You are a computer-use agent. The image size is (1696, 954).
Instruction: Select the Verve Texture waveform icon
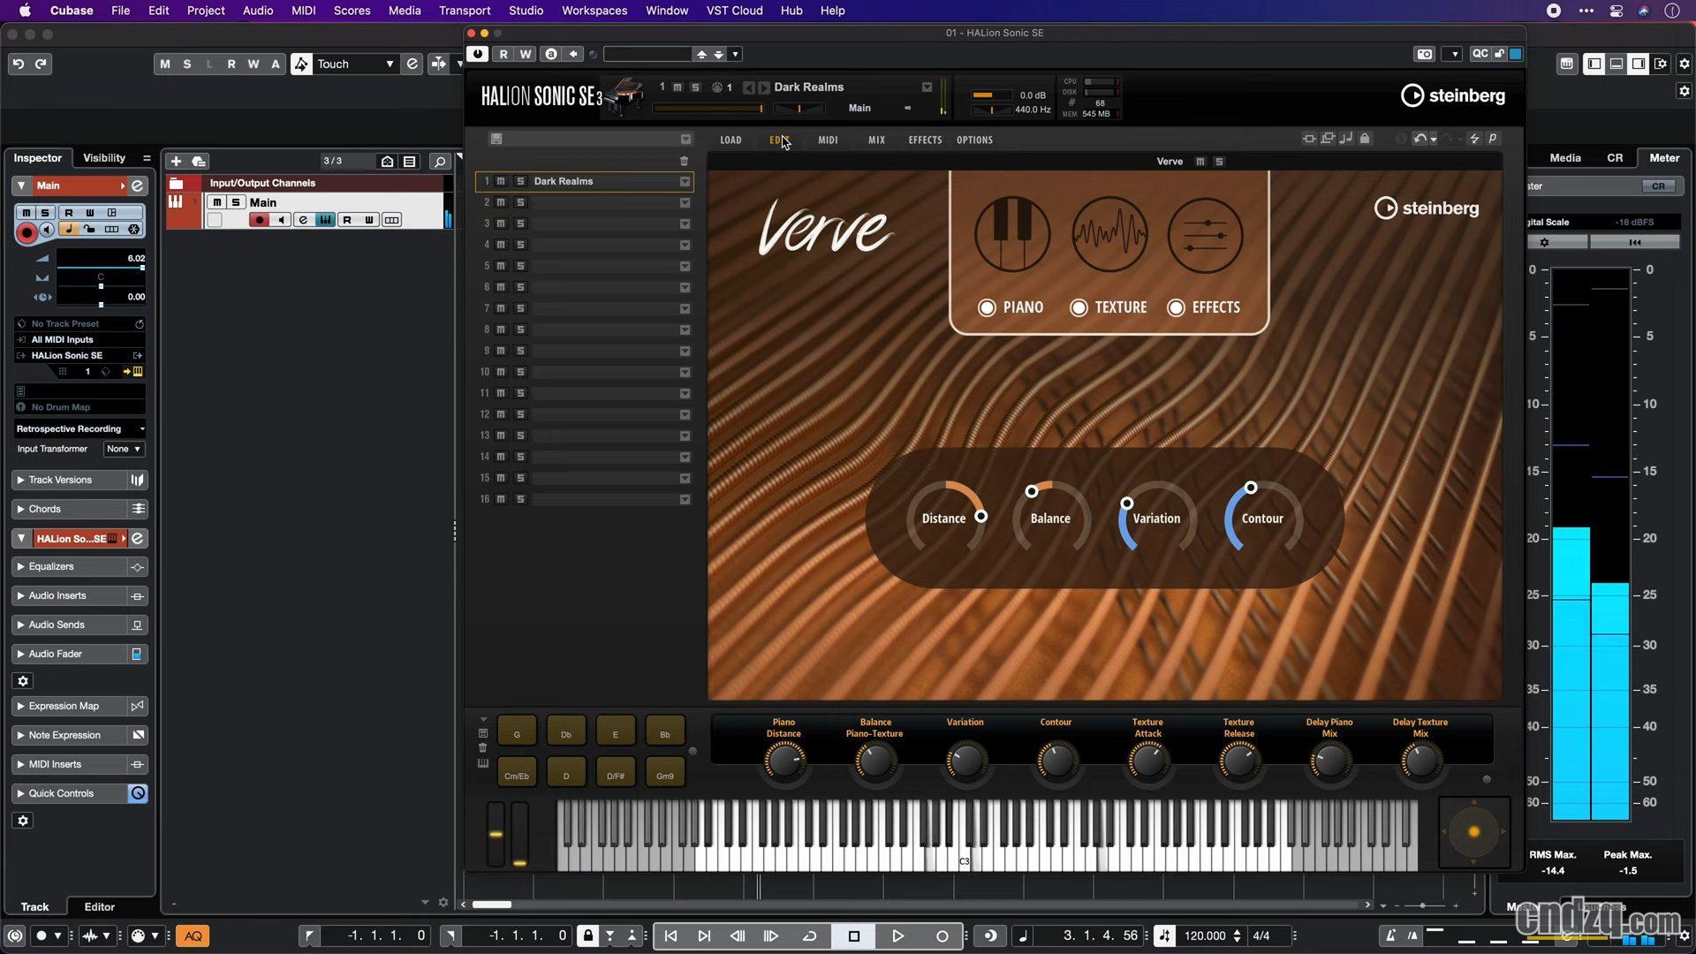1109,235
